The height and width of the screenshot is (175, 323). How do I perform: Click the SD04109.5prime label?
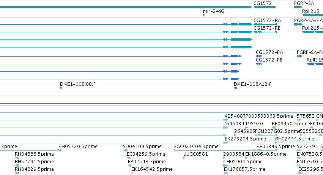(x=142, y=147)
